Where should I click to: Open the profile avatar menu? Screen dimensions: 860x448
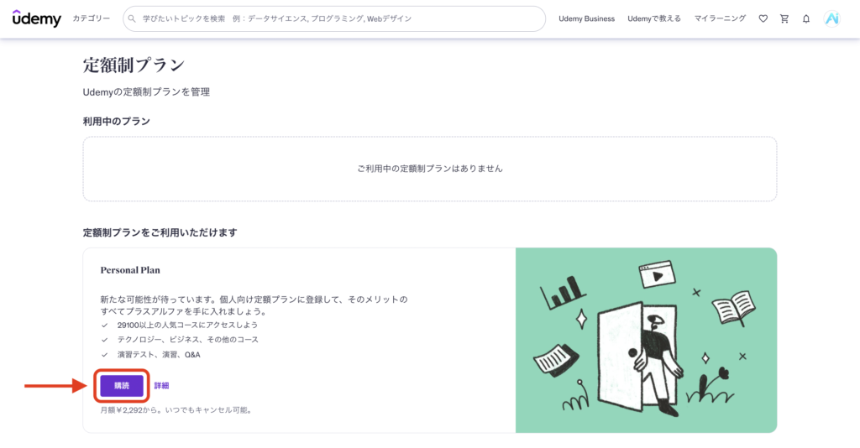pyautogui.click(x=831, y=18)
